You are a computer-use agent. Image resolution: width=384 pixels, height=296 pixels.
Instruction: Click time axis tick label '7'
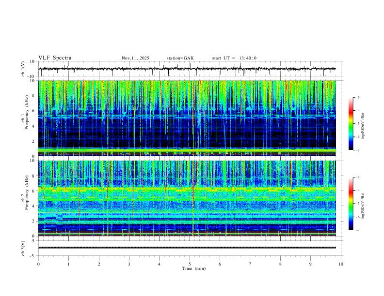coord(250,264)
